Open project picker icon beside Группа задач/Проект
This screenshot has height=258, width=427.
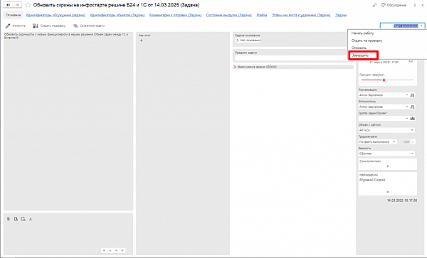pyautogui.click(x=412, y=119)
